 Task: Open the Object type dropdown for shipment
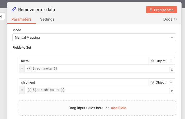tap(162, 82)
